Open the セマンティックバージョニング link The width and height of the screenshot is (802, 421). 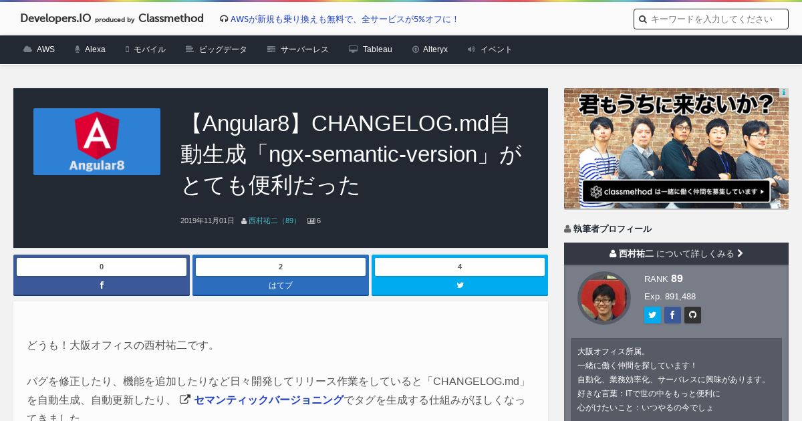tap(269, 400)
